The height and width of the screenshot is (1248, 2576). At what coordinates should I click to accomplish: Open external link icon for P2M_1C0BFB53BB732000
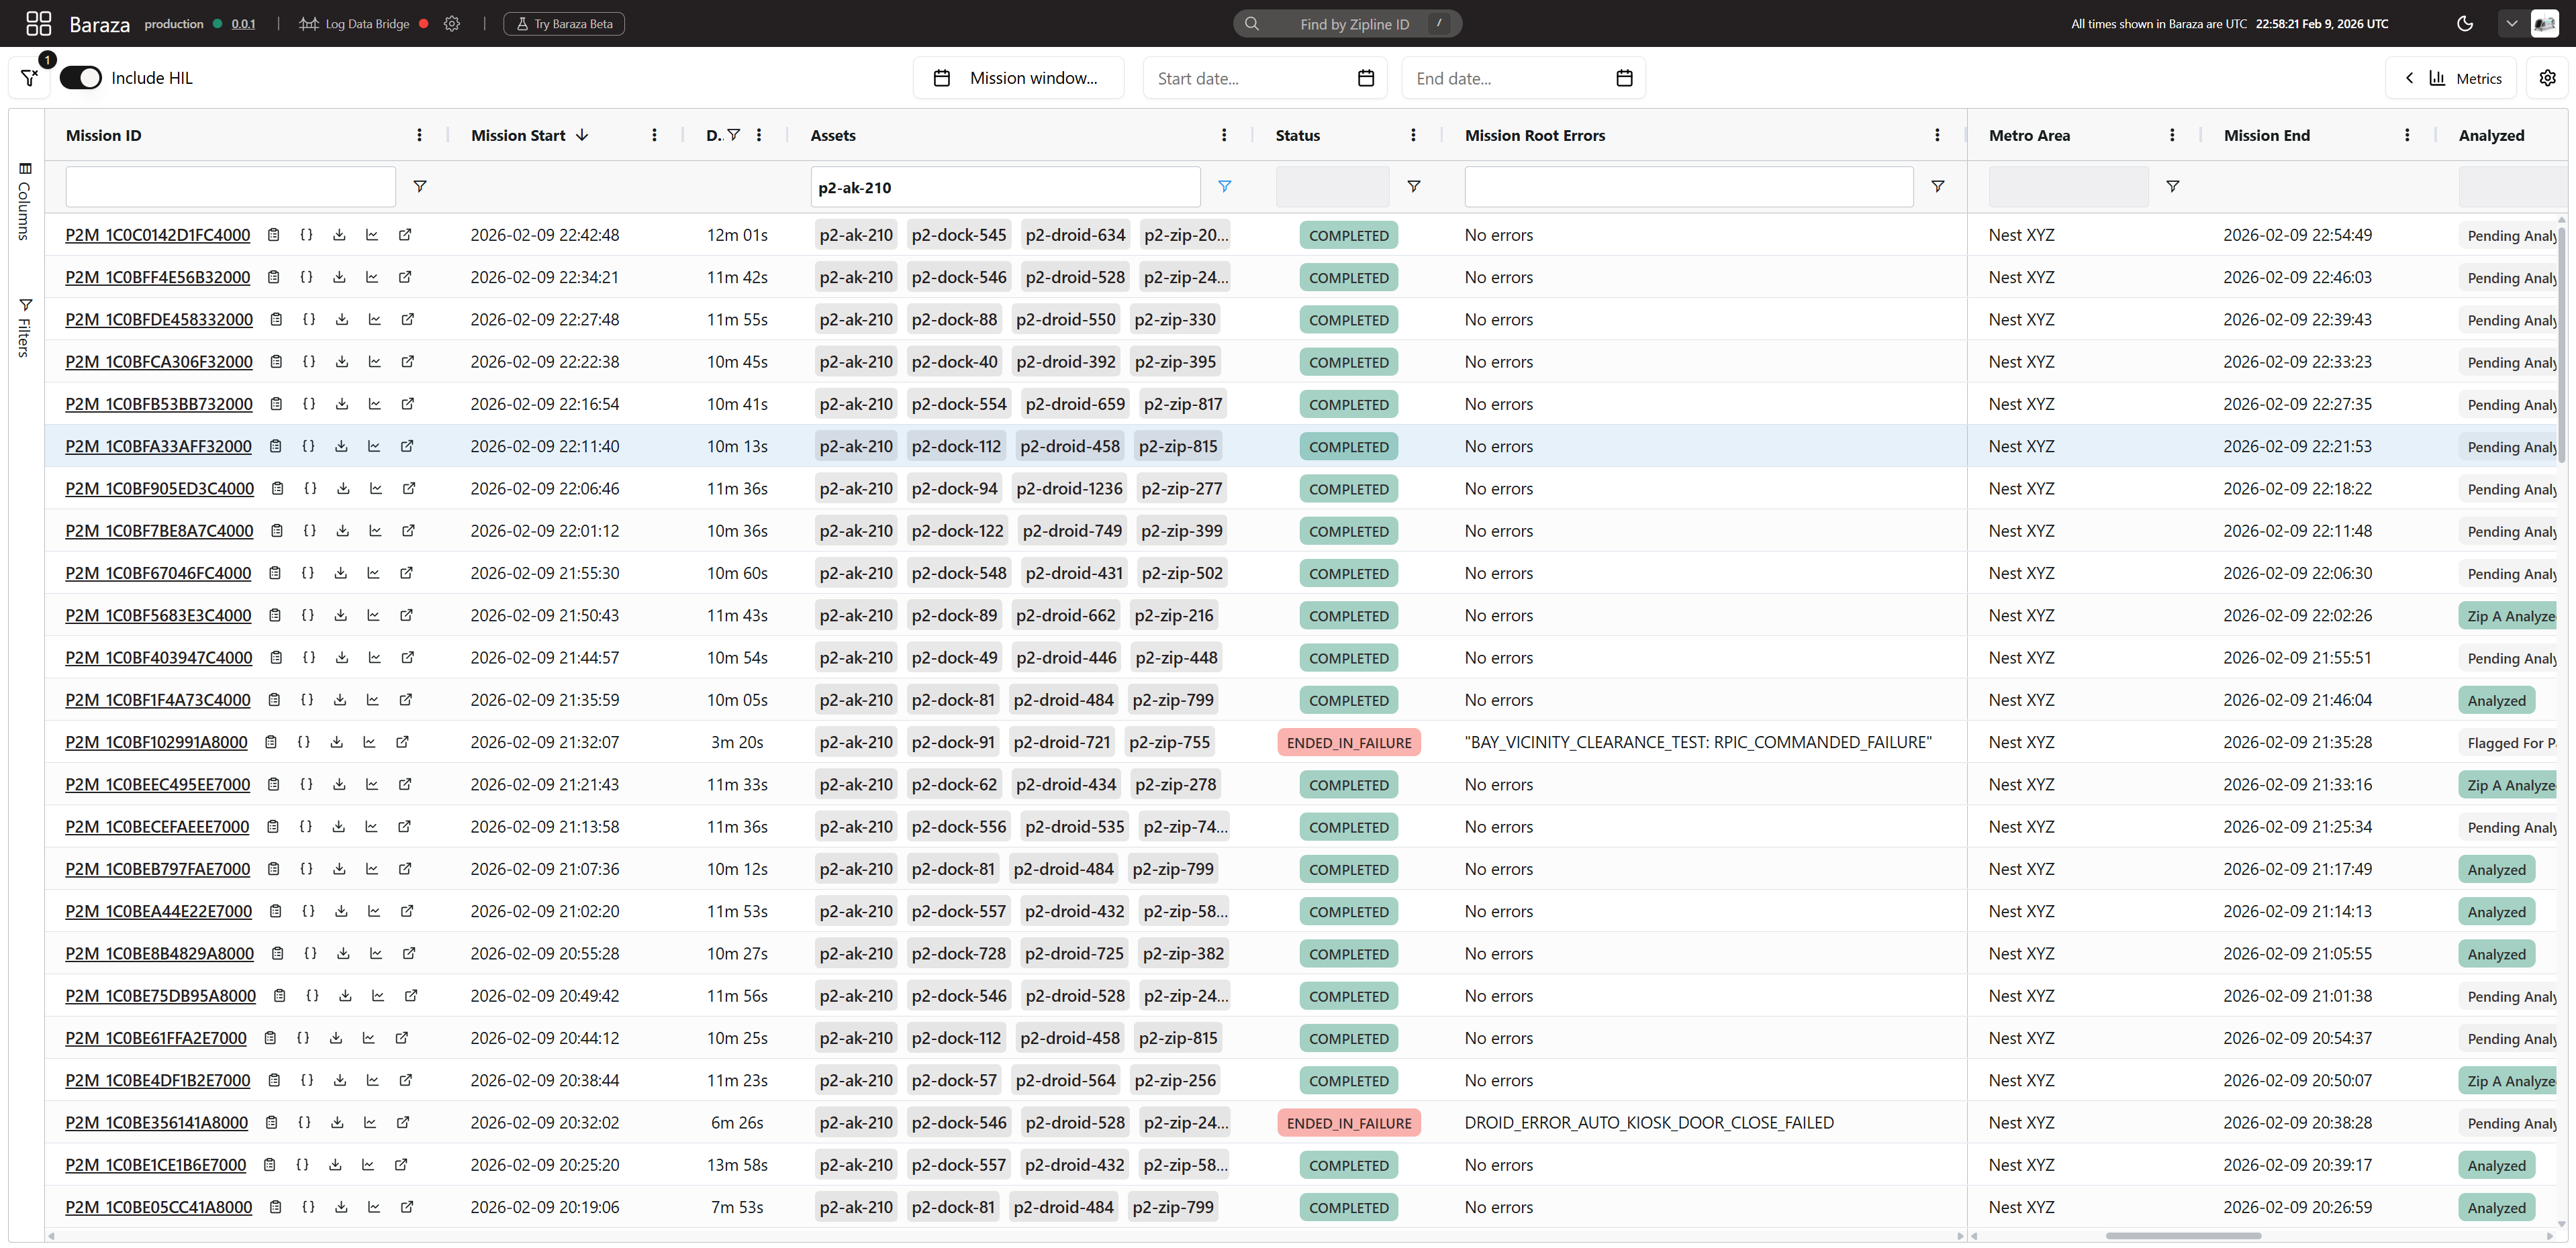pos(408,404)
